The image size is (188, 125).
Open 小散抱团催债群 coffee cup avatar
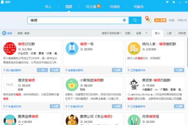(x=72, y=85)
